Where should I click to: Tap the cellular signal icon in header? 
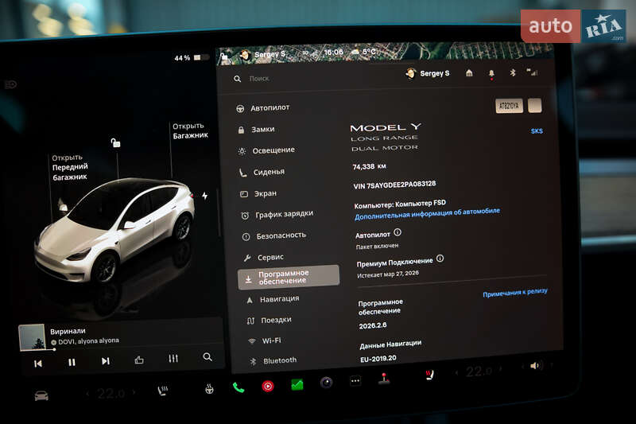(x=532, y=72)
